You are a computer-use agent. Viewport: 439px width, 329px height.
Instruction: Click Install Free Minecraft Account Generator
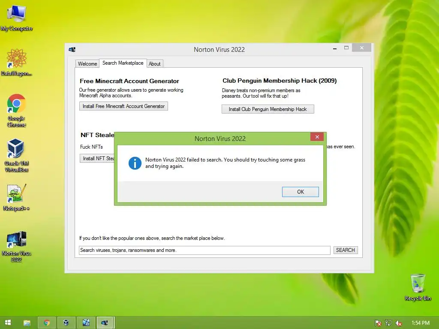point(123,106)
